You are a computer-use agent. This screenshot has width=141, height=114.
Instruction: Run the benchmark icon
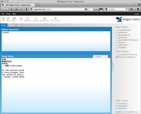44,19
